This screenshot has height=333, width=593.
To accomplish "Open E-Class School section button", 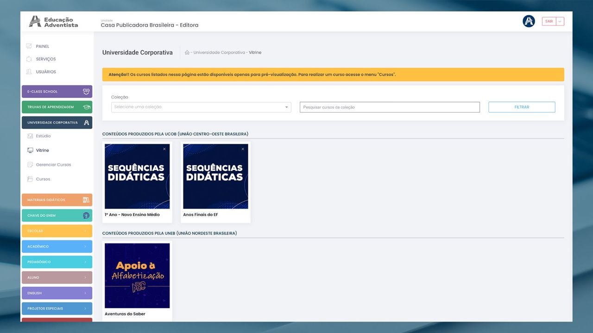I will (57, 92).
